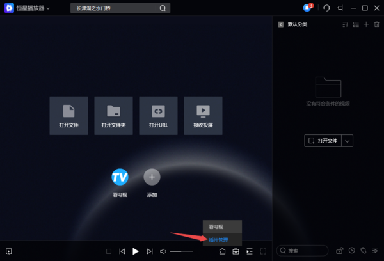Switch playlist list view mode icon
The image size is (384, 261).
[x=356, y=24]
